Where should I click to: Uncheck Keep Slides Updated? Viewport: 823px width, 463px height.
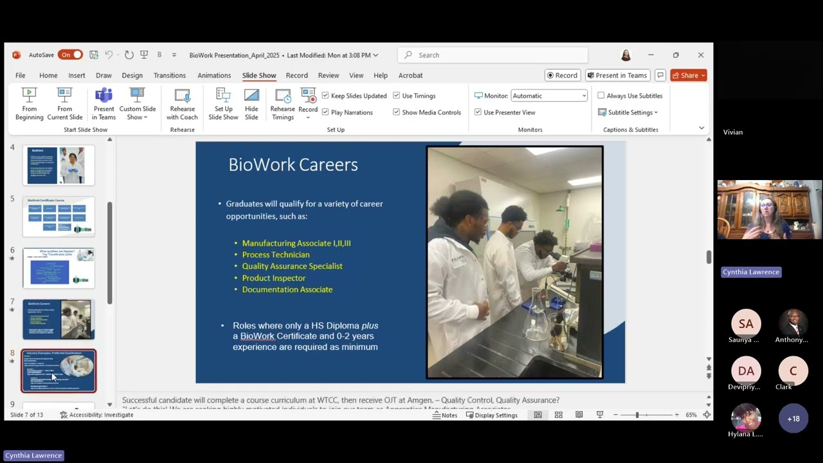(x=325, y=96)
